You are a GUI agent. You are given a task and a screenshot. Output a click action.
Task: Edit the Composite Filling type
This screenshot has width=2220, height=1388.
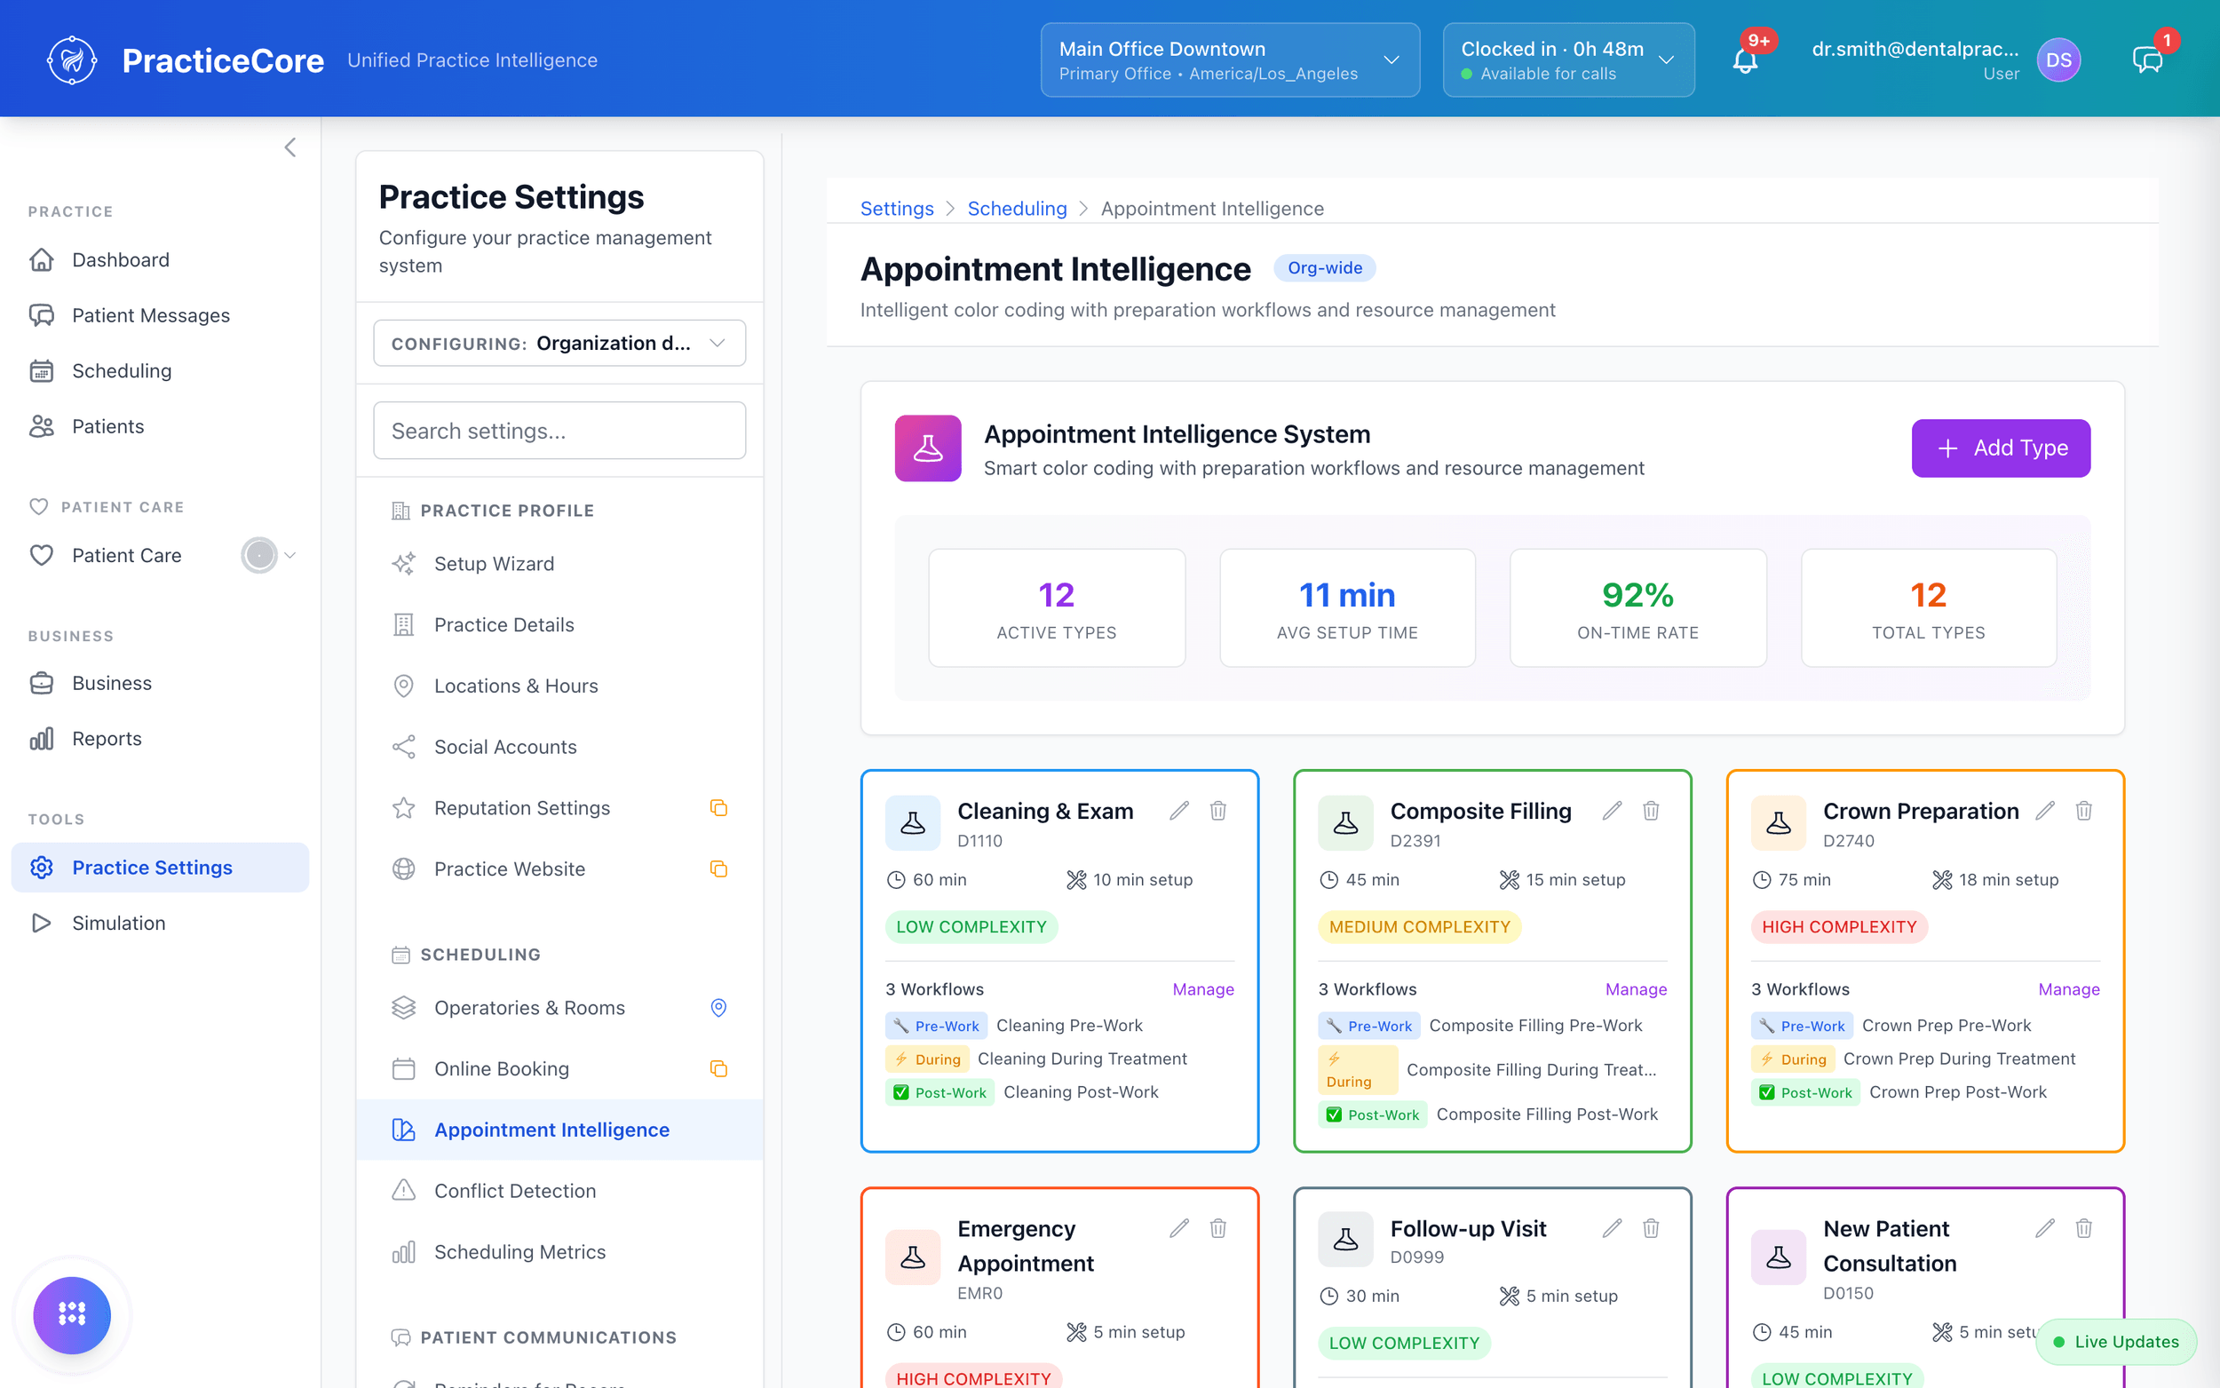tap(1613, 811)
